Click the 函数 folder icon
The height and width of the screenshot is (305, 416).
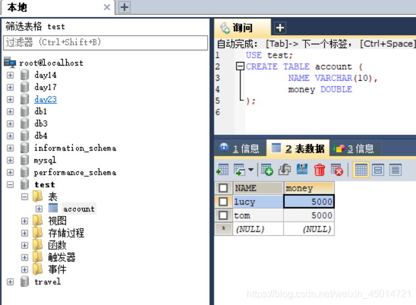tap(38, 245)
